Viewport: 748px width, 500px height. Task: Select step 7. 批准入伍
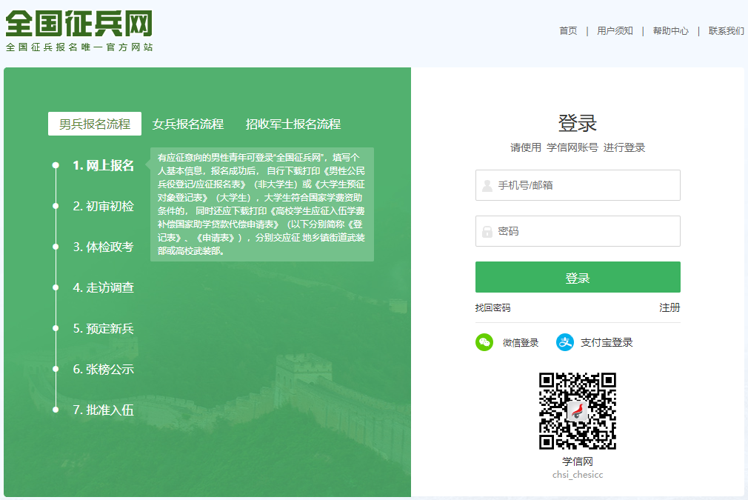click(x=103, y=410)
